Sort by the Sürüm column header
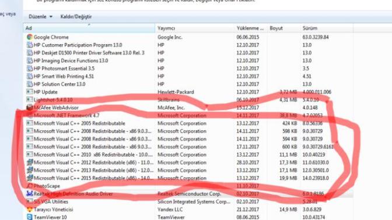Screen dimensions: 392x220 [x=327, y=28]
